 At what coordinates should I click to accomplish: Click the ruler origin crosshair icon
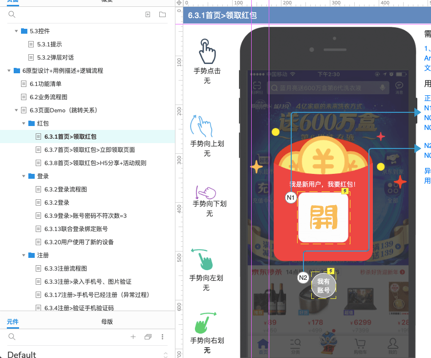[x=179, y=3]
